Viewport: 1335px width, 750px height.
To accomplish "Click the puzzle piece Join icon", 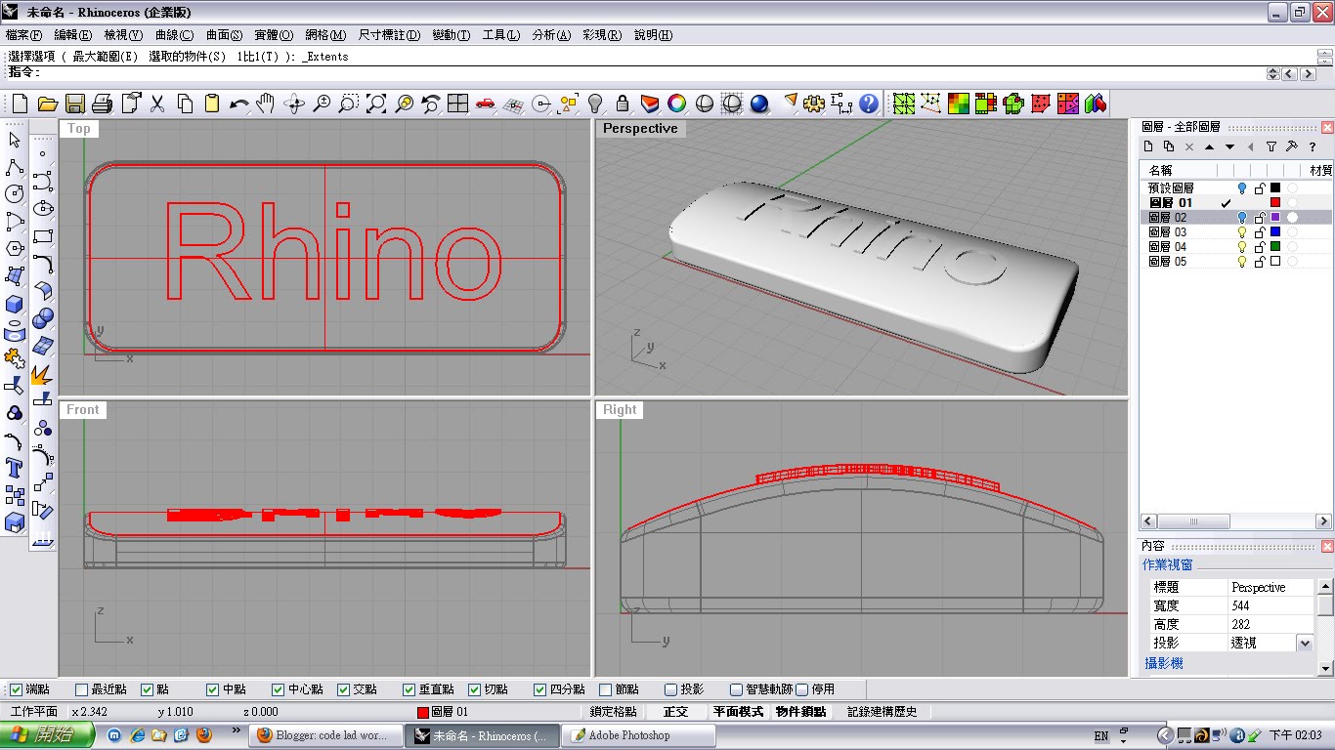I will click(15, 358).
